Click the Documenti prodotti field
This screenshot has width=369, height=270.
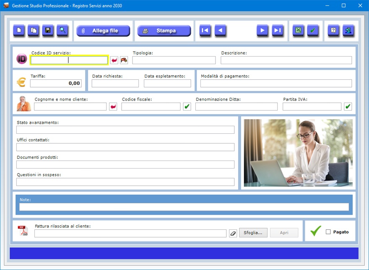coord(125,164)
